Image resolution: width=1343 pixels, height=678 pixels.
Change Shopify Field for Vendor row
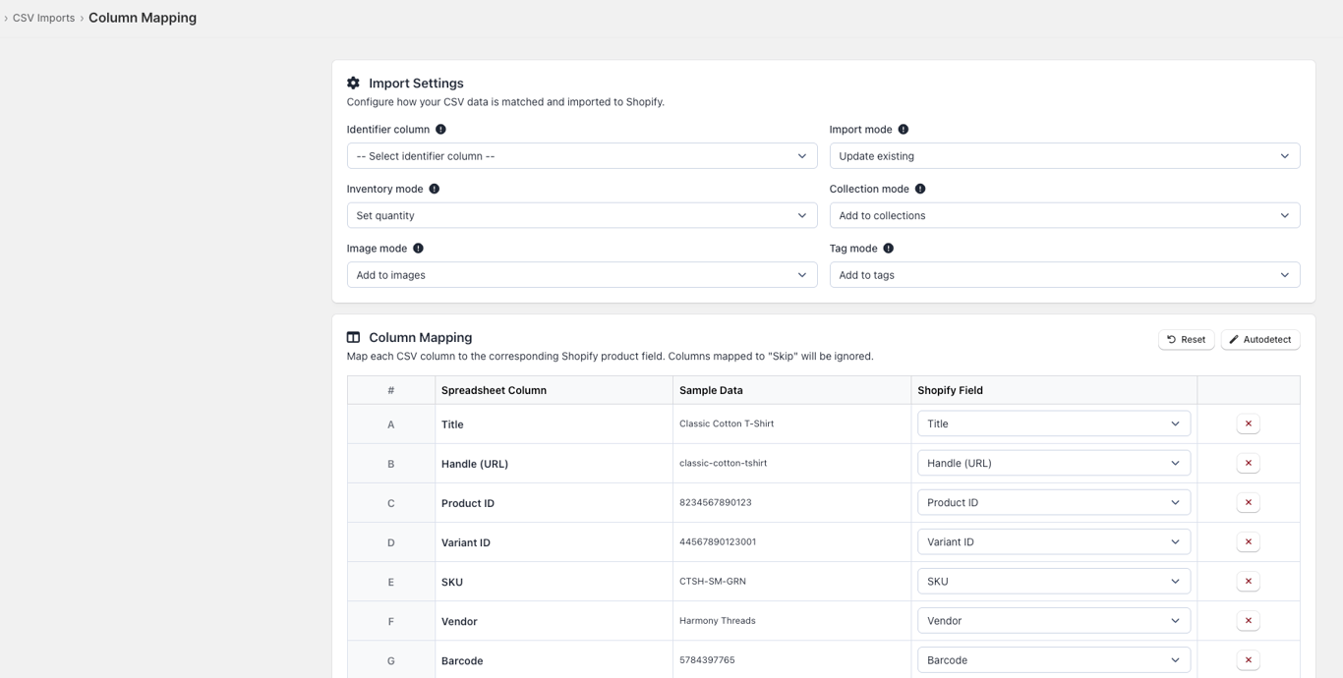(1054, 620)
